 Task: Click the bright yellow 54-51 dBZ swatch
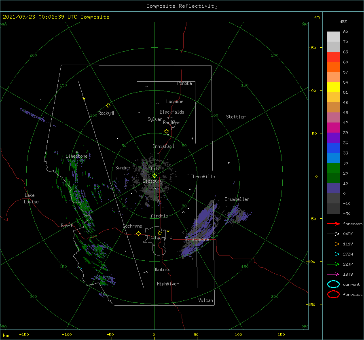pos(333,87)
